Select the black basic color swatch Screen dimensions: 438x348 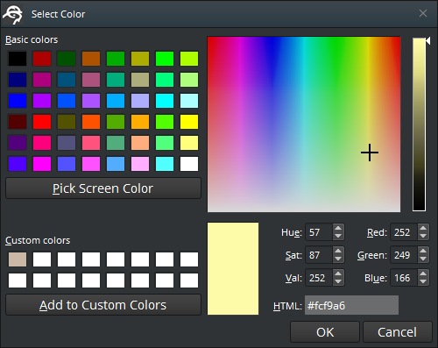click(18, 59)
